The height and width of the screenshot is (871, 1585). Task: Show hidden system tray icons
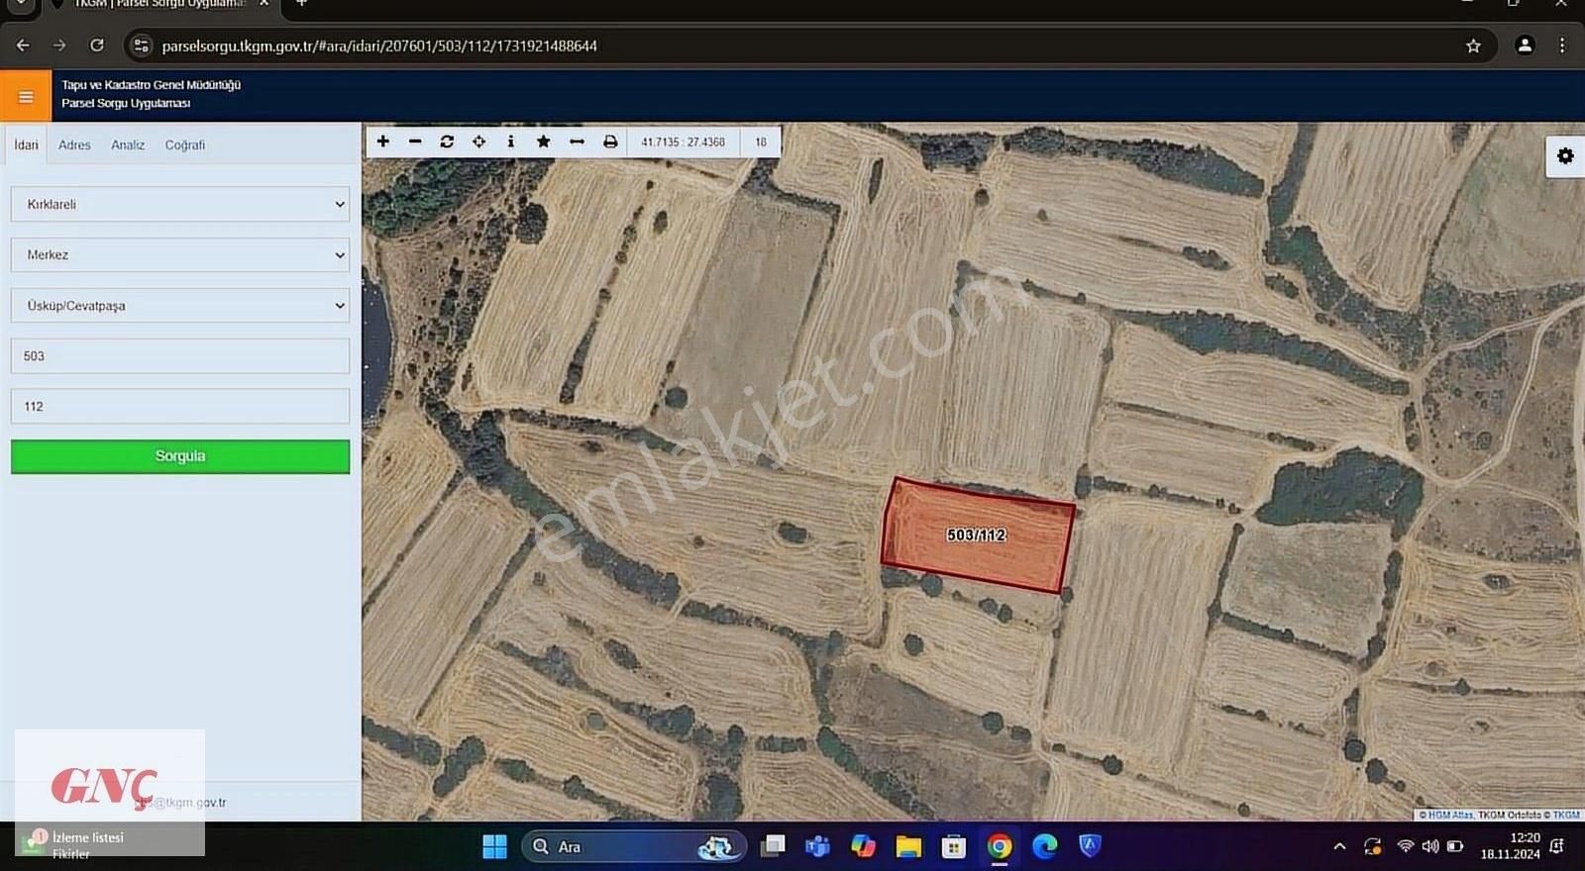[x=1339, y=846]
